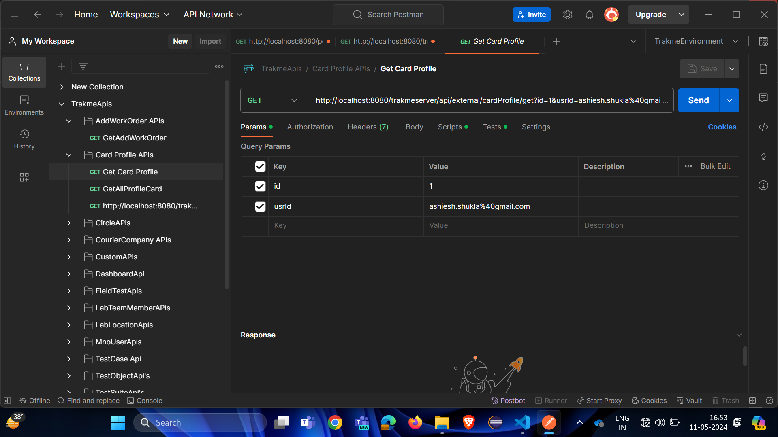Expand the New Collection tree
The width and height of the screenshot is (778, 437).
coord(62,87)
